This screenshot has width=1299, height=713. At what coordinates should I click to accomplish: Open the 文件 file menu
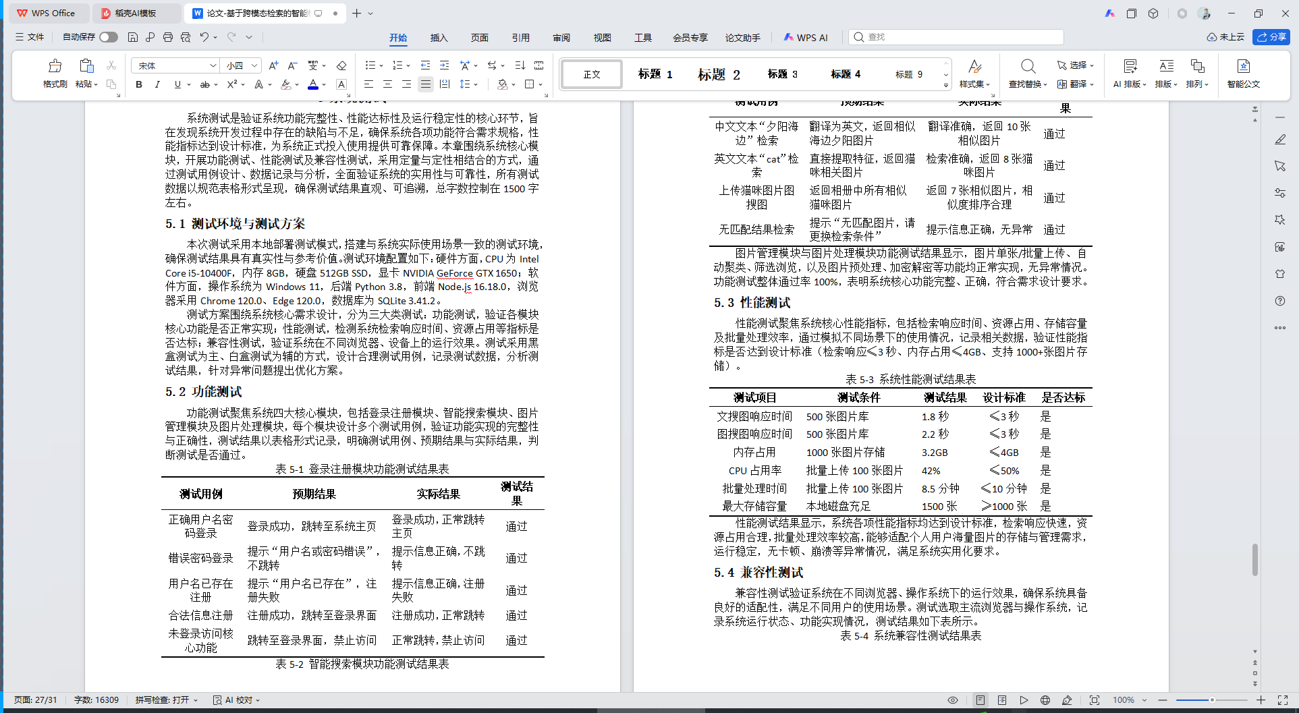pyautogui.click(x=29, y=37)
